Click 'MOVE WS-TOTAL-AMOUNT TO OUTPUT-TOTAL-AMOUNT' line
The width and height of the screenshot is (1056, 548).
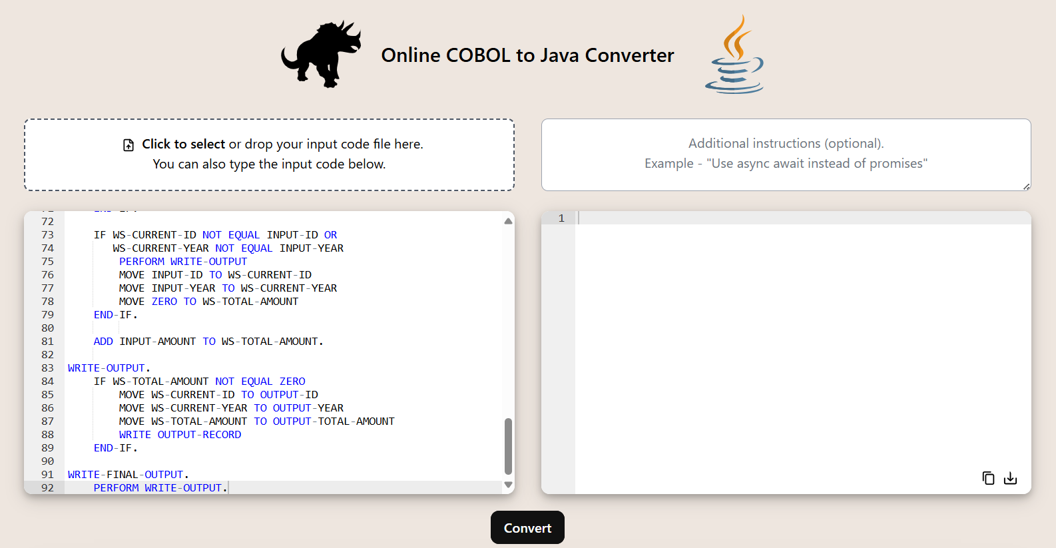[257, 421]
